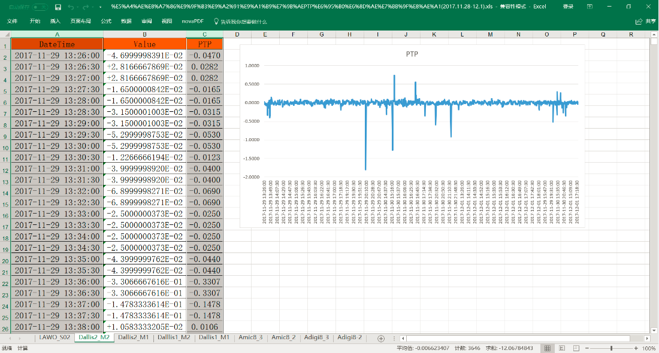Image resolution: width=659 pixels, height=353 pixels.
Task: Select the Dallis2_M2 sheet tab
Action: (94, 337)
